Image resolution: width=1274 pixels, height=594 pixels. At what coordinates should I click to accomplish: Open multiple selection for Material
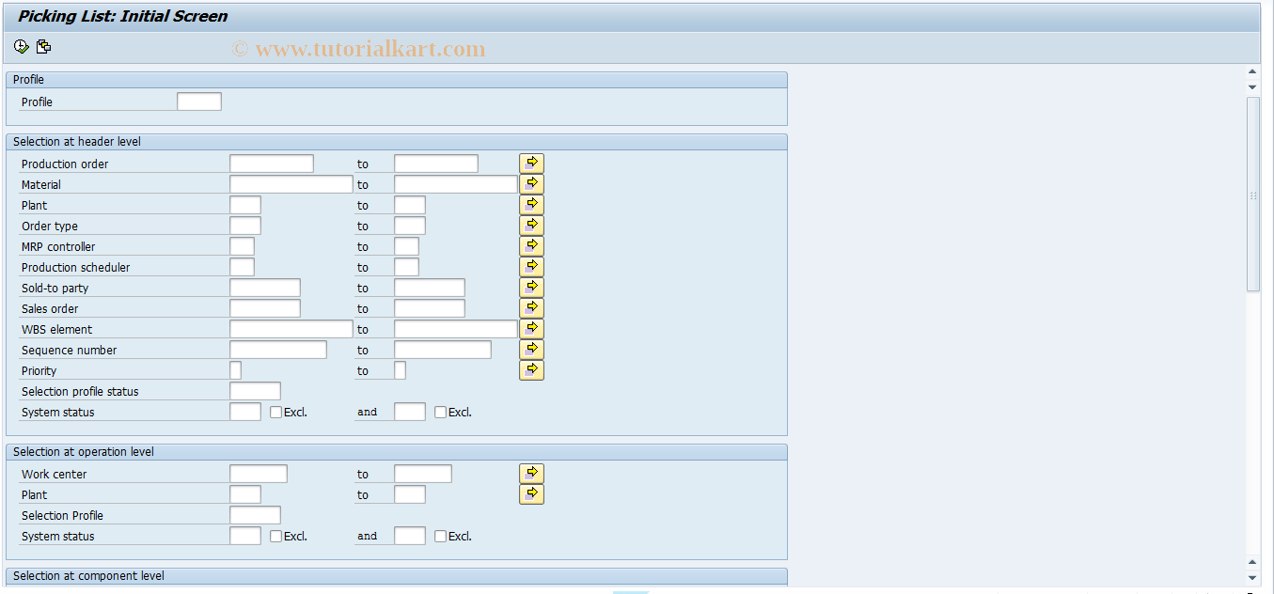point(531,183)
